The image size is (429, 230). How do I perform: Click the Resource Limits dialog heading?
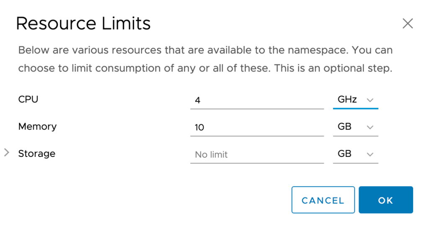(83, 23)
